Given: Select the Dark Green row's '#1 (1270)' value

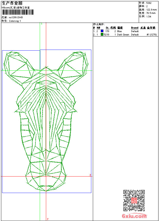Looking at the screenshot, I should (x=152, y=34).
